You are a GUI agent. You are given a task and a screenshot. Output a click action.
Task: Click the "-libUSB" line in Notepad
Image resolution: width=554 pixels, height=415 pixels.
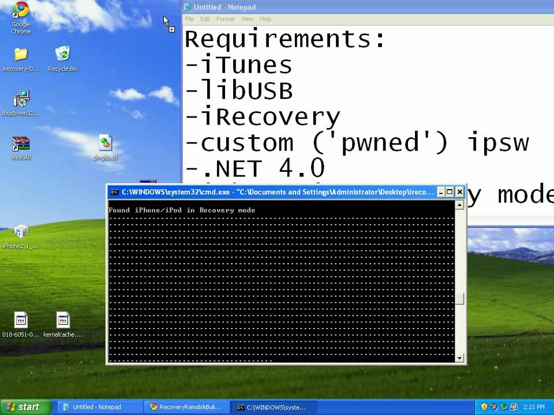click(239, 90)
